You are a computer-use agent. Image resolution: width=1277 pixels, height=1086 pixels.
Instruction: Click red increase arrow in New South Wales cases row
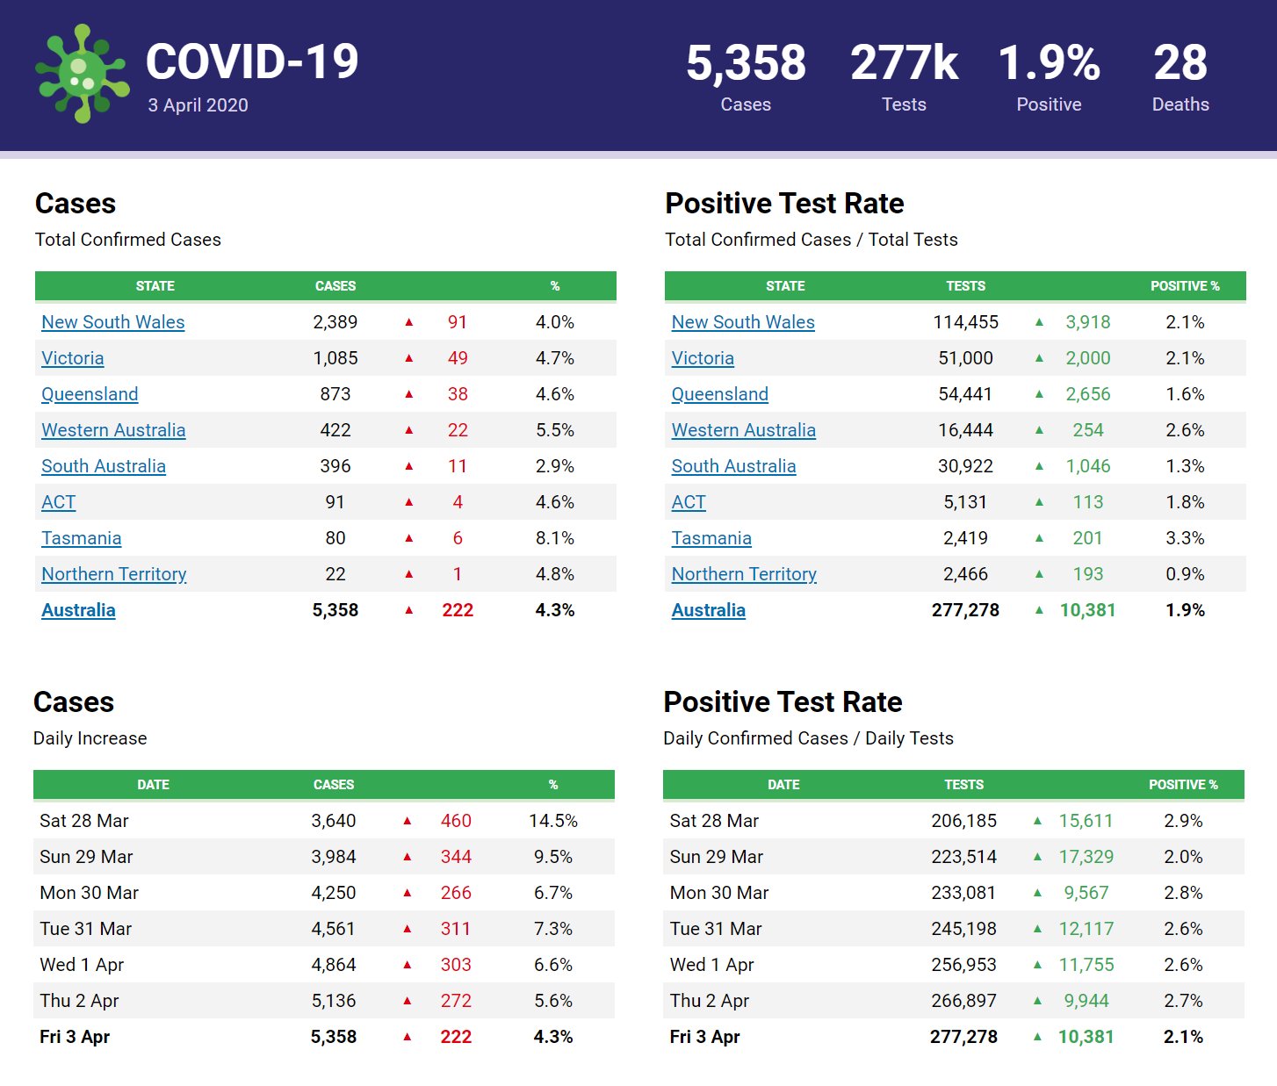(x=409, y=322)
